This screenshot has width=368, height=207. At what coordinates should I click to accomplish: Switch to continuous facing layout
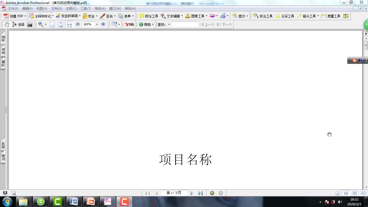click(355, 193)
